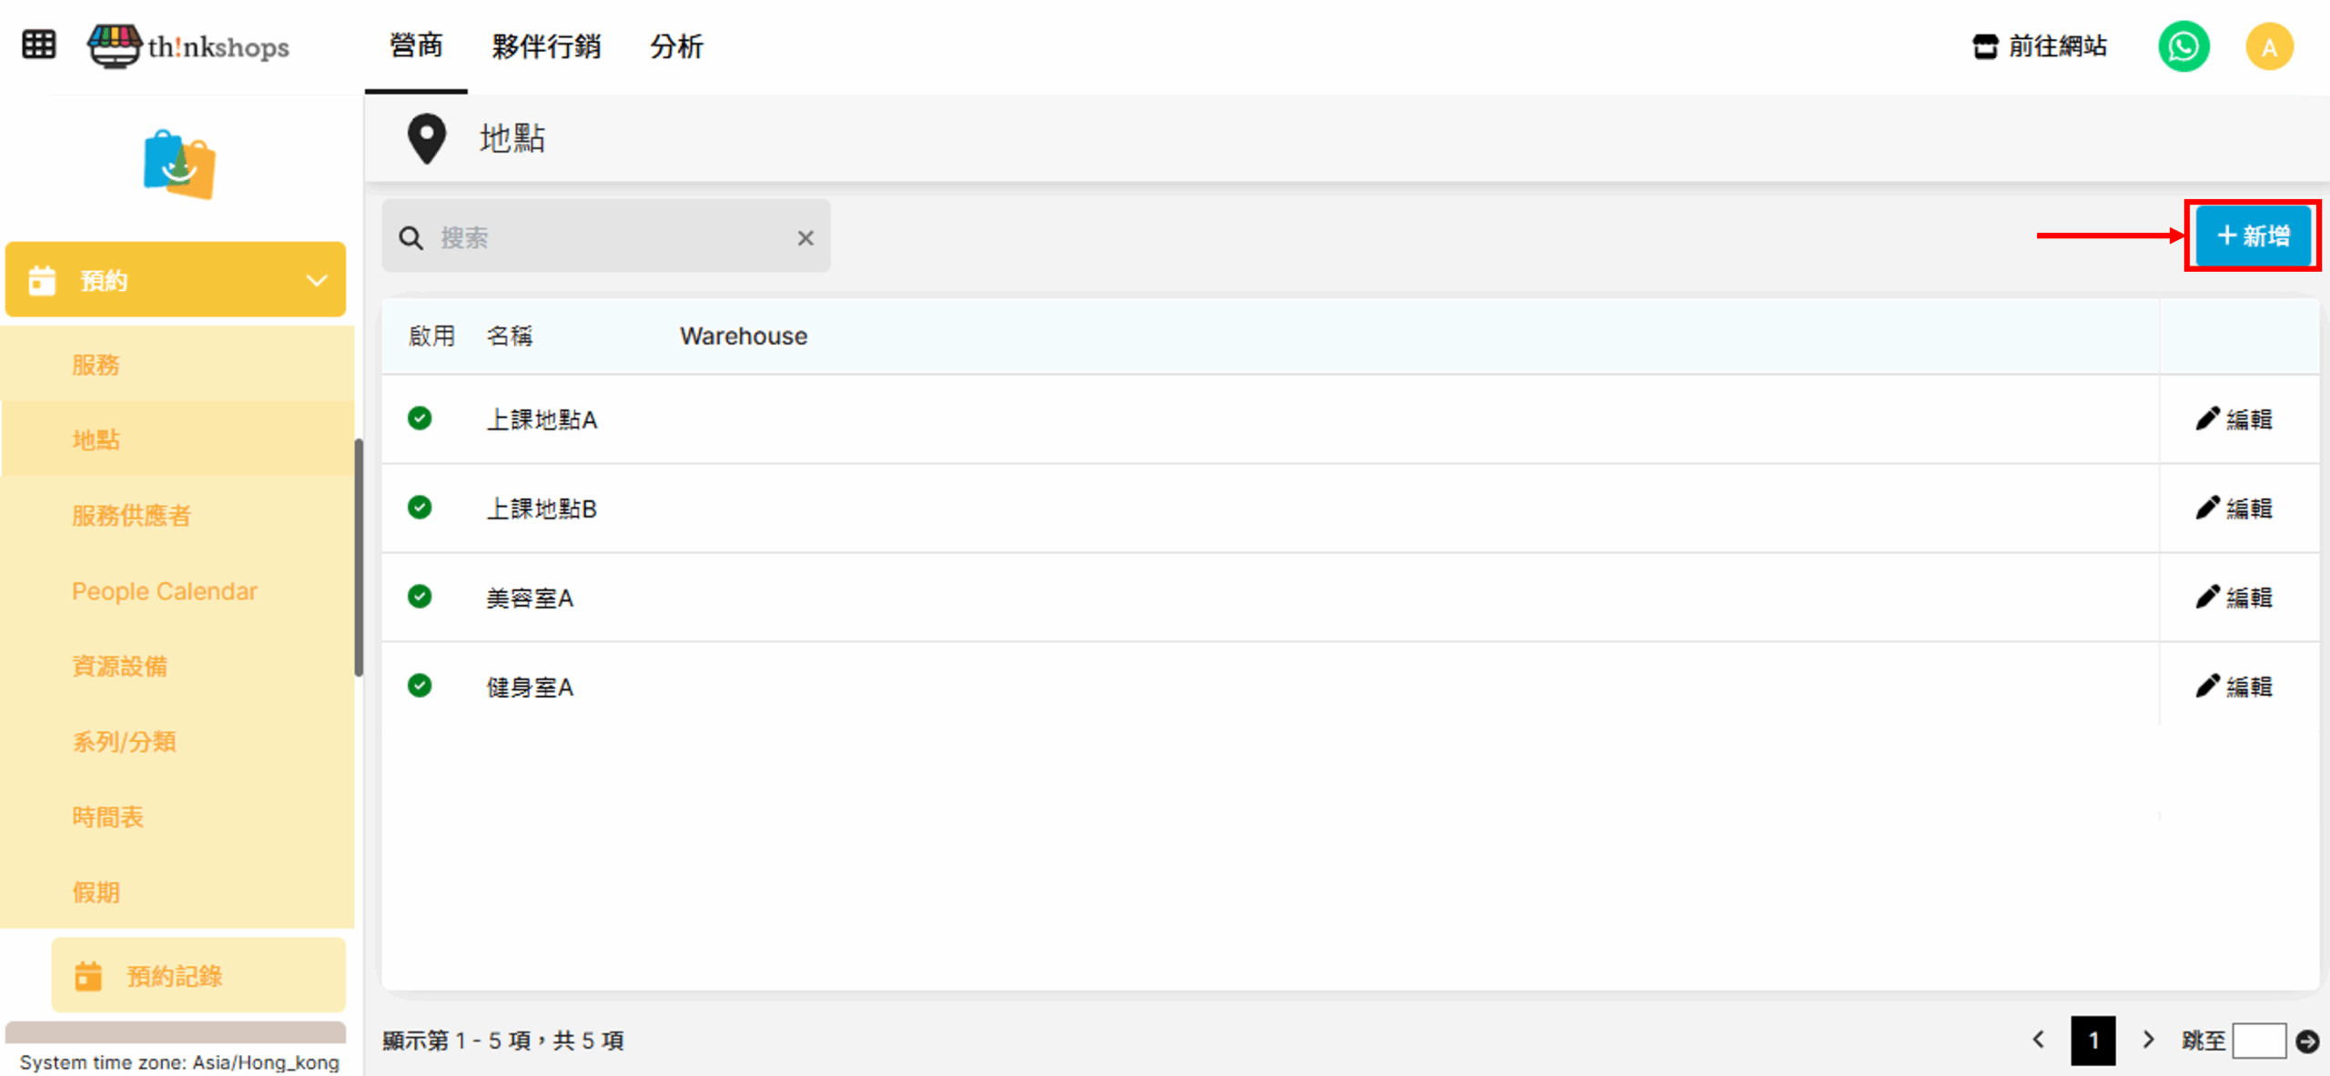2330x1076 pixels.
Task: Click the 跳至 page number field
Action: tap(2259, 1041)
